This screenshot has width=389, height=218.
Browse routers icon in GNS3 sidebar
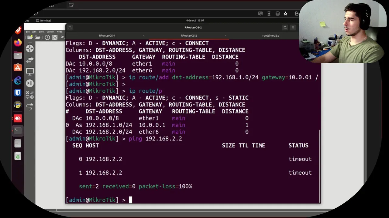[x=29, y=48]
